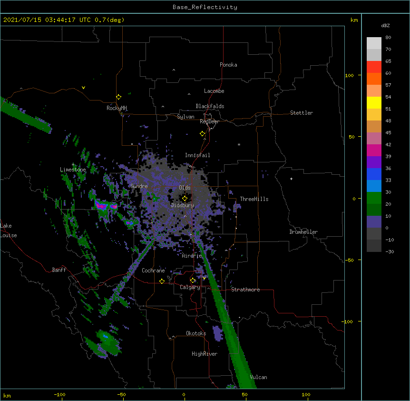Click the white plus marker west of Drumheller
Screen dimensions: 410x401
pos(291,179)
